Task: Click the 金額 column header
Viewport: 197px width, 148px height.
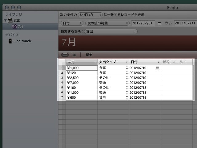Action: [82, 62]
